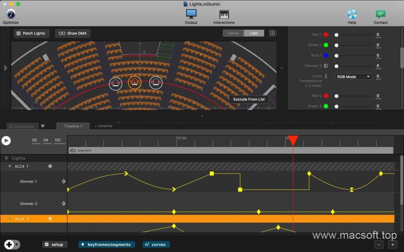404x252 pixels.
Task: Click the + timeline tab
Action: coord(103,126)
